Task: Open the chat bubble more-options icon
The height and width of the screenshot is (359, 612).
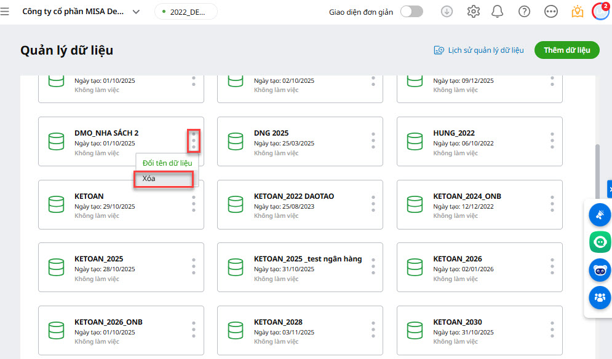Action: [x=551, y=12]
